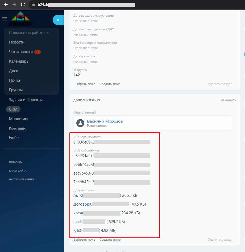Screen dimensions: 245x252
Task: Open Задачи и Проекты
Action: (x=26, y=100)
